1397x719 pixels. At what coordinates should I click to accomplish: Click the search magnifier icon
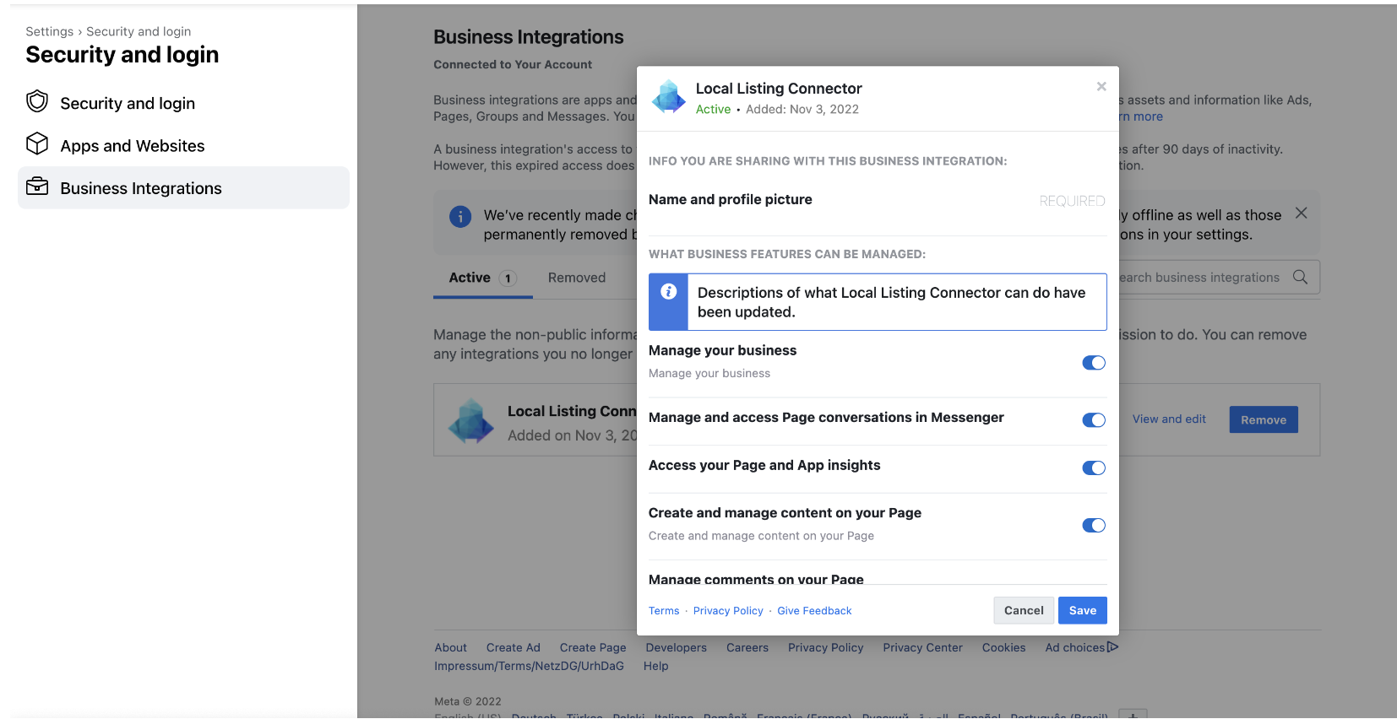(x=1301, y=277)
